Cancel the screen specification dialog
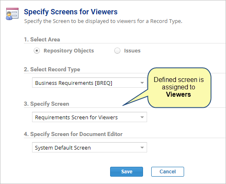Viewport: 226px width, 184px height. point(168,172)
